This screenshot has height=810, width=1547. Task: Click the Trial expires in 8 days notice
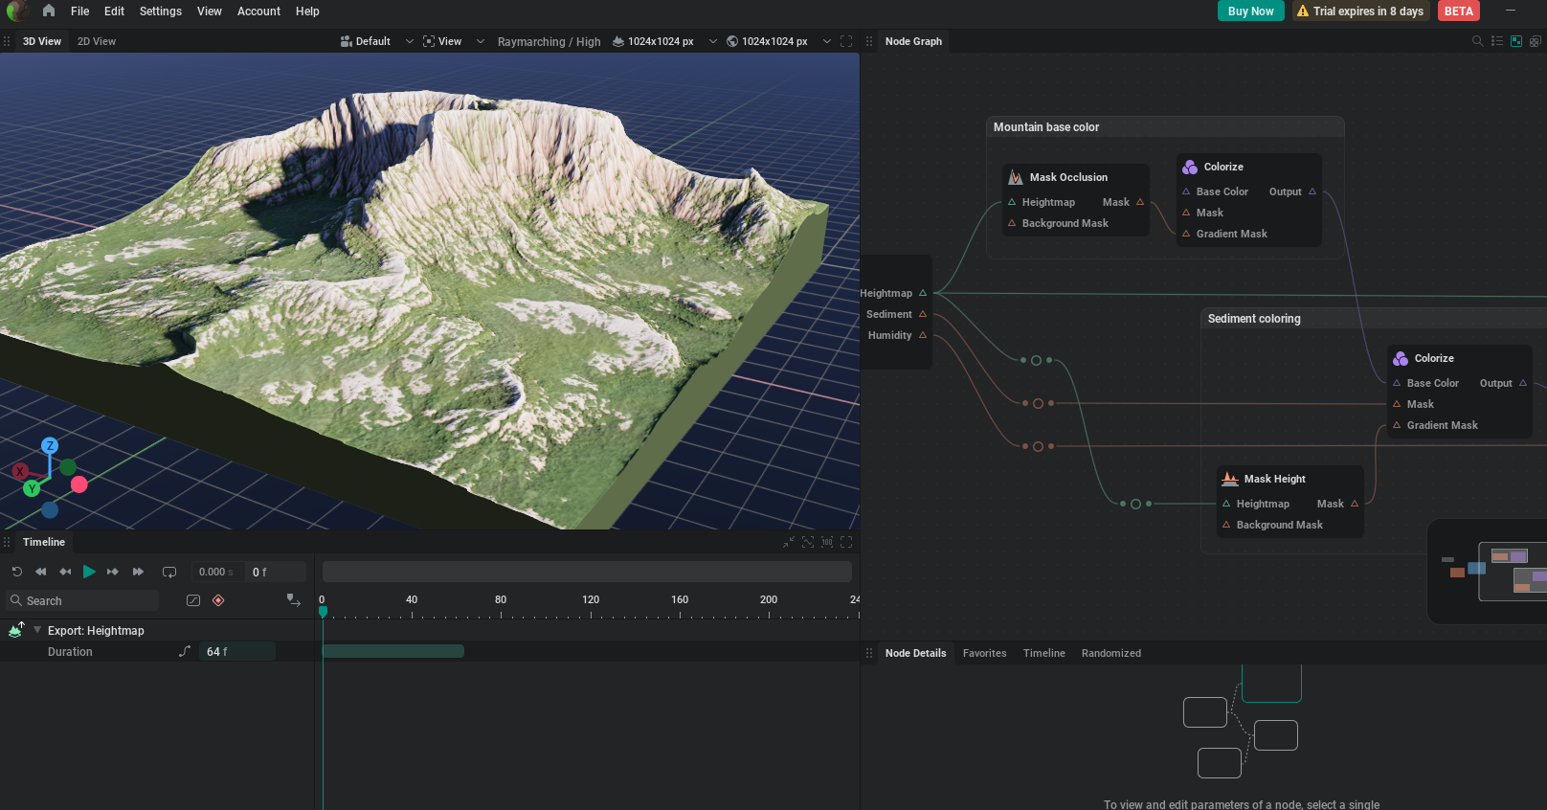(1359, 11)
